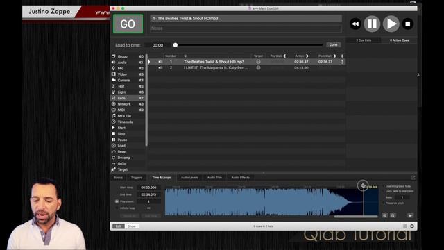Click the End time field 02:34.075
This screenshot has width=444, height=250.
point(148,194)
